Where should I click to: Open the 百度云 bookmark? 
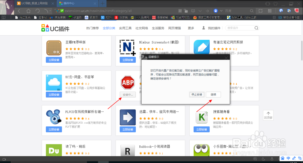pos(92,17)
